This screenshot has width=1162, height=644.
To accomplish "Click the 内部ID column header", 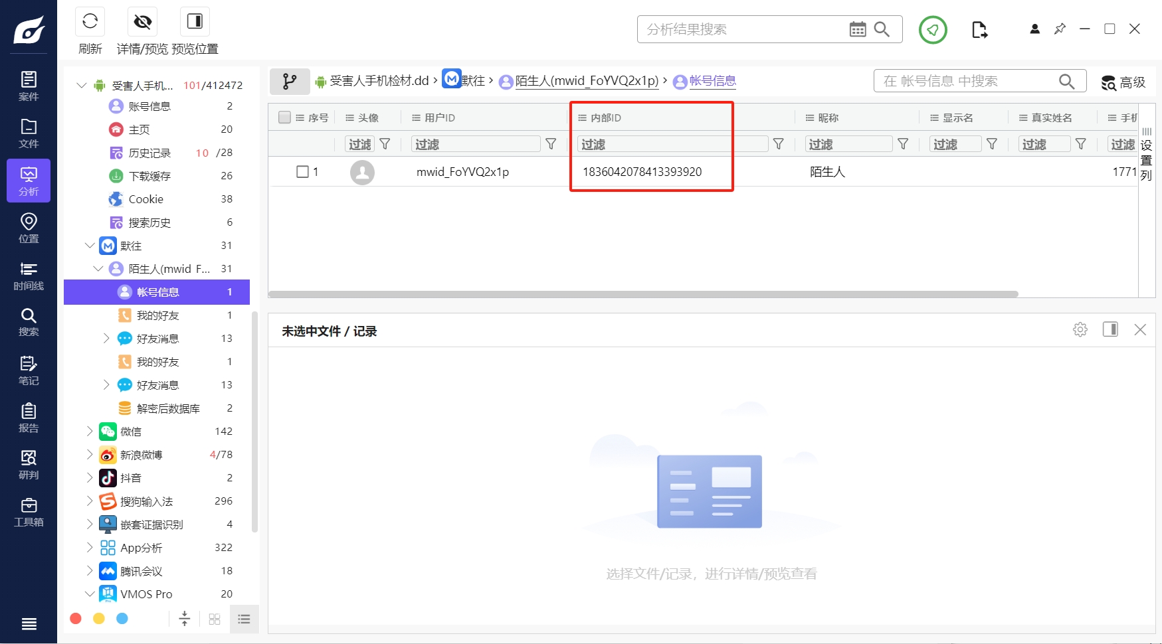I will (606, 118).
